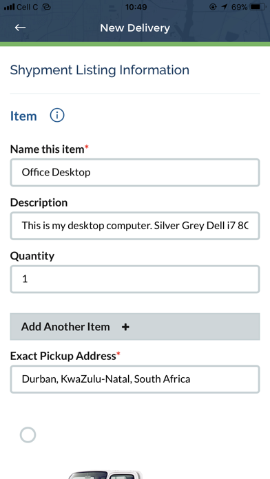The image size is (270, 479).
Task: Focus the Name this item field
Action: click(135, 172)
